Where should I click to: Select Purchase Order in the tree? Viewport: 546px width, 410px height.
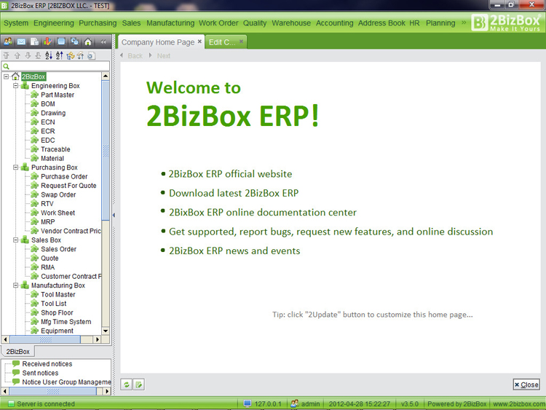[64, 177]
